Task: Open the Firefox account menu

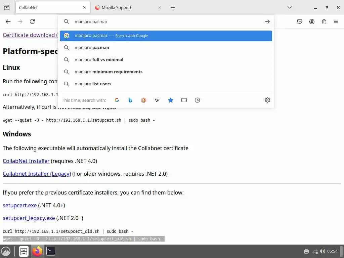Action: [x=312, y=21]
